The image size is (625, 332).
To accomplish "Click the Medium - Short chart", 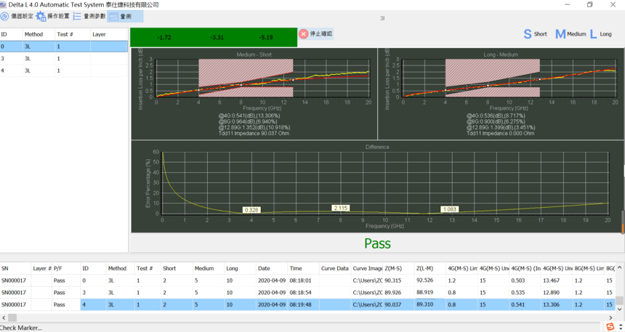I will pos(254,94).
